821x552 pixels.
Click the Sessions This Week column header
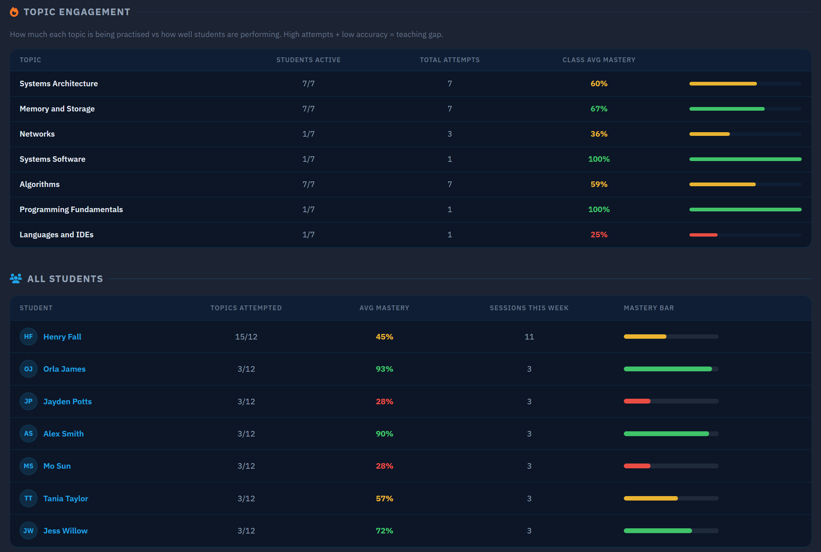(529, 308)
